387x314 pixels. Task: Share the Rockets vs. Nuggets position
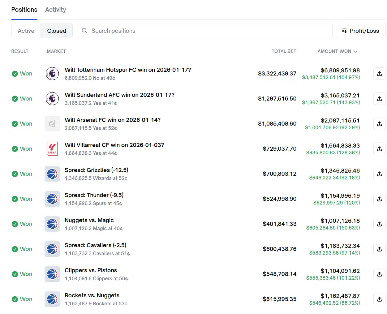point(380,299)
